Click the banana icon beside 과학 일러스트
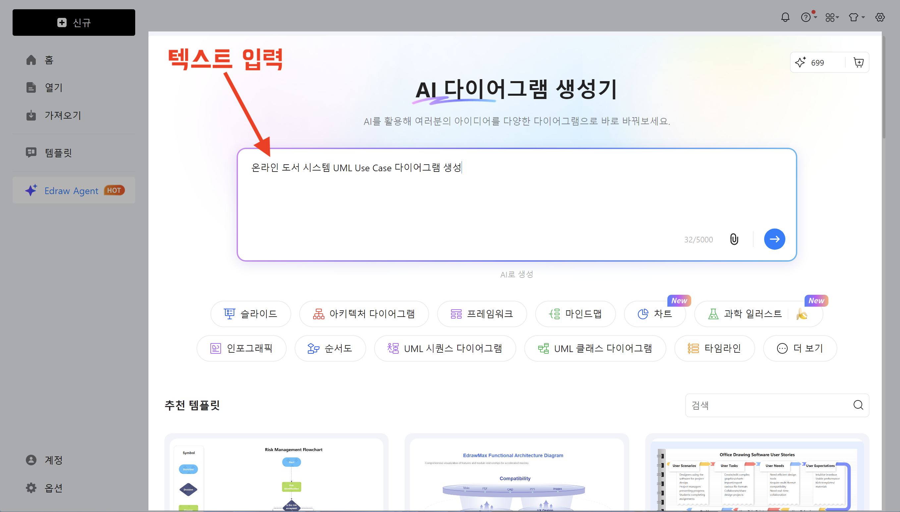900x512 pixels. click(802, 314)
